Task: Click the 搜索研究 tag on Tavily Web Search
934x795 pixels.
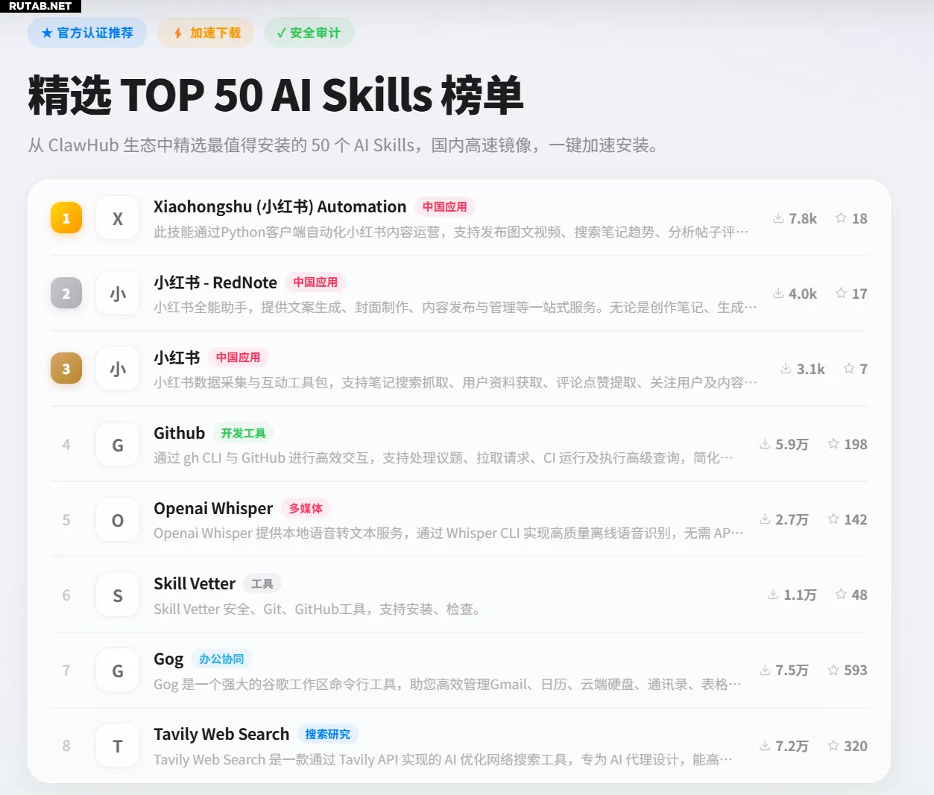Action: (x=327, y=734)
